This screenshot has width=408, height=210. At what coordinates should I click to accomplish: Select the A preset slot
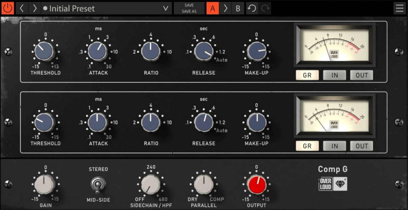point(213,8)
